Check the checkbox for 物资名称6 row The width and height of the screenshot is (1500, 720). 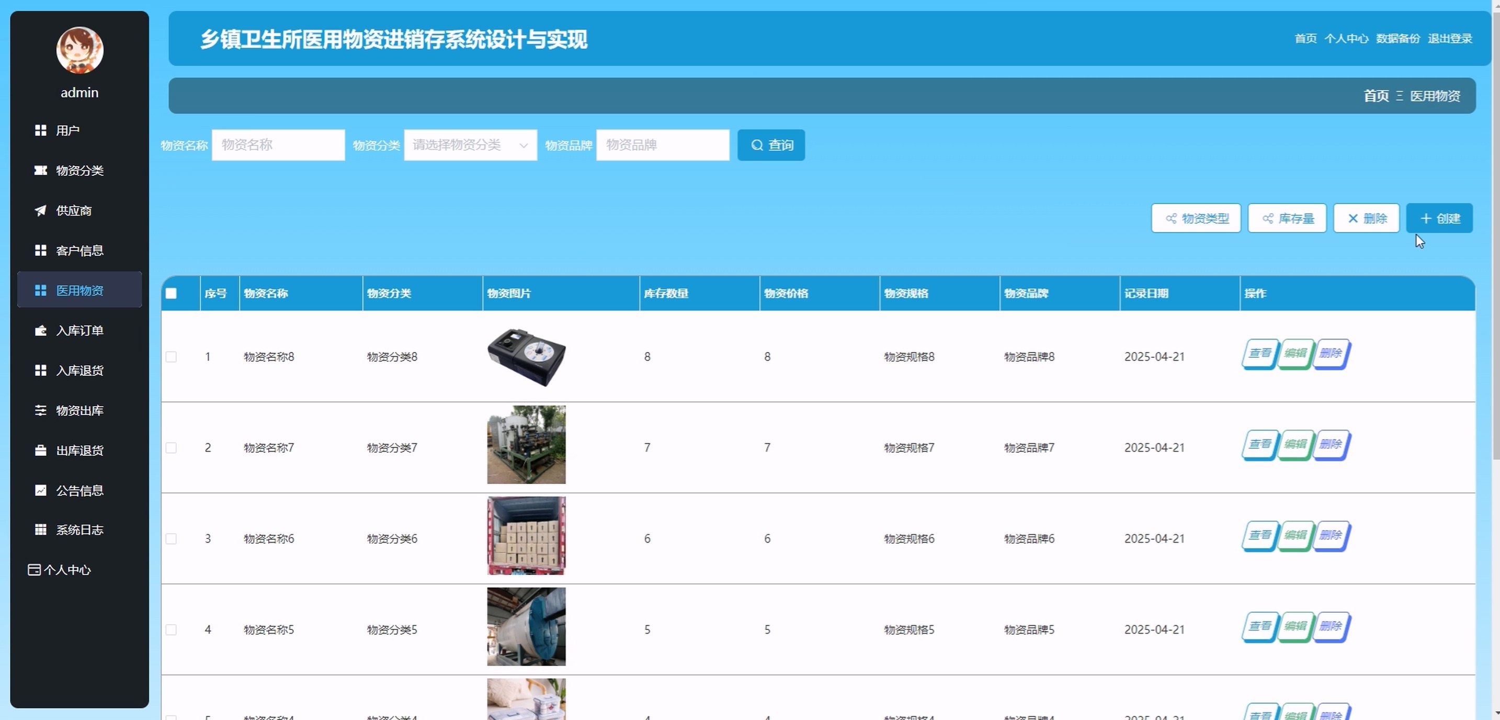click(171, 538)
